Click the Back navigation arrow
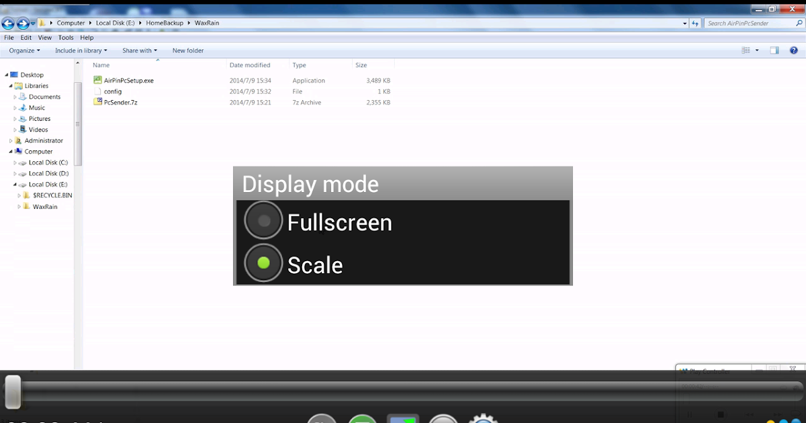Viewport: 806px width, 423px height. 8,23
